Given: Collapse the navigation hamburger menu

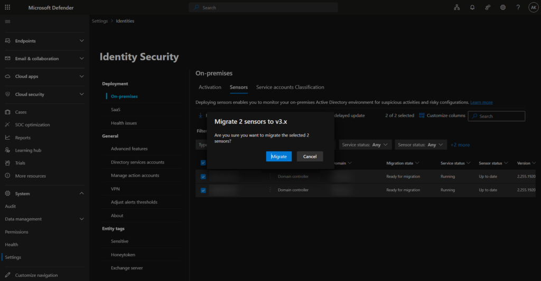Looking at the screenshot, I should click(7, 21).
